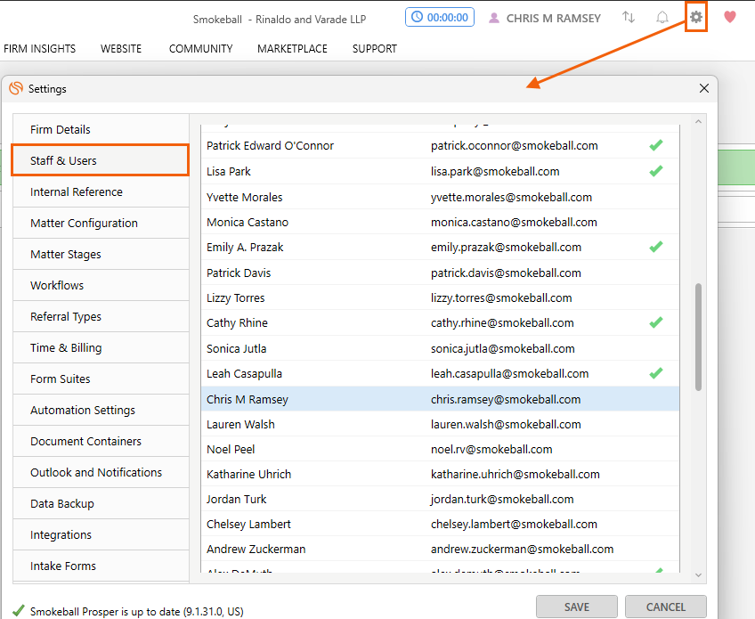
Task: Open Time & Billing settings
Action: pyautogui.click(x=101, y=347)
